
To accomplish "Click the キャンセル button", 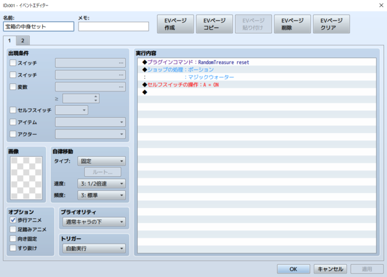I will (330, 269).
